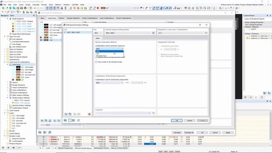Click the Print icon in main toolbar
Screen dimensions: 272x153
tap(25, 8)
